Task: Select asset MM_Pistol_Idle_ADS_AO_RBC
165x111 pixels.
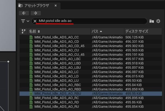Action: tap(91, 85)
